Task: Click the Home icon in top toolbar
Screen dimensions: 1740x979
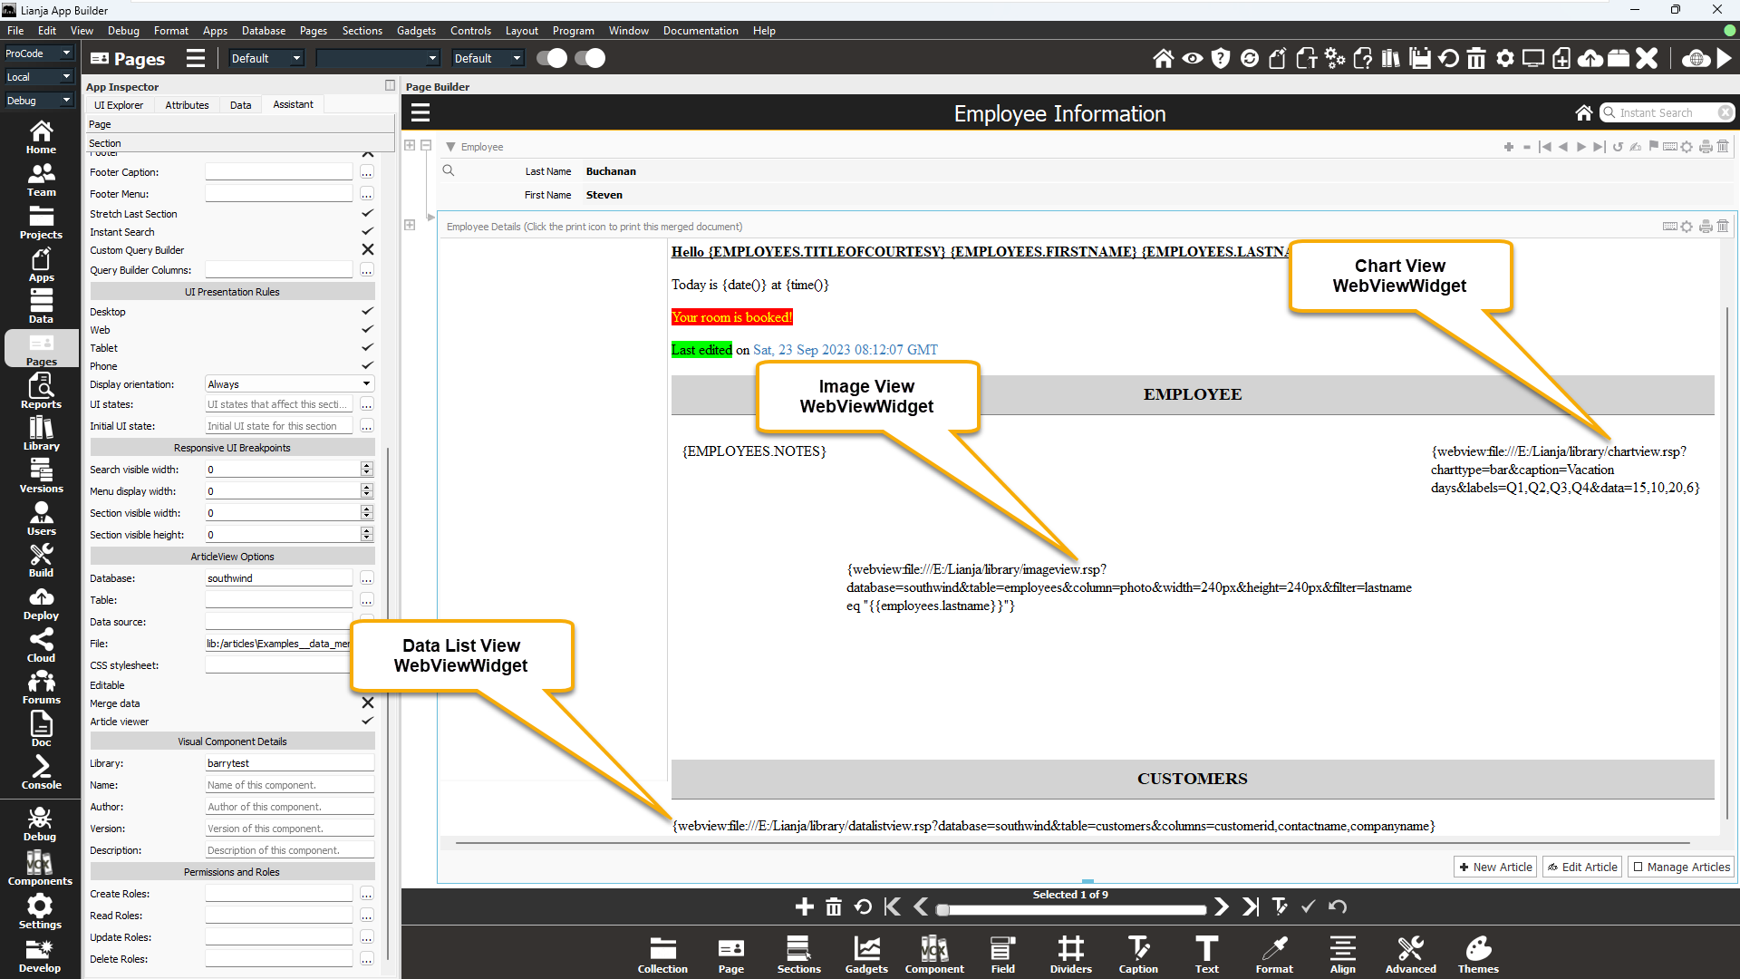Action: pyautogui.click(x=1163, y=59)
